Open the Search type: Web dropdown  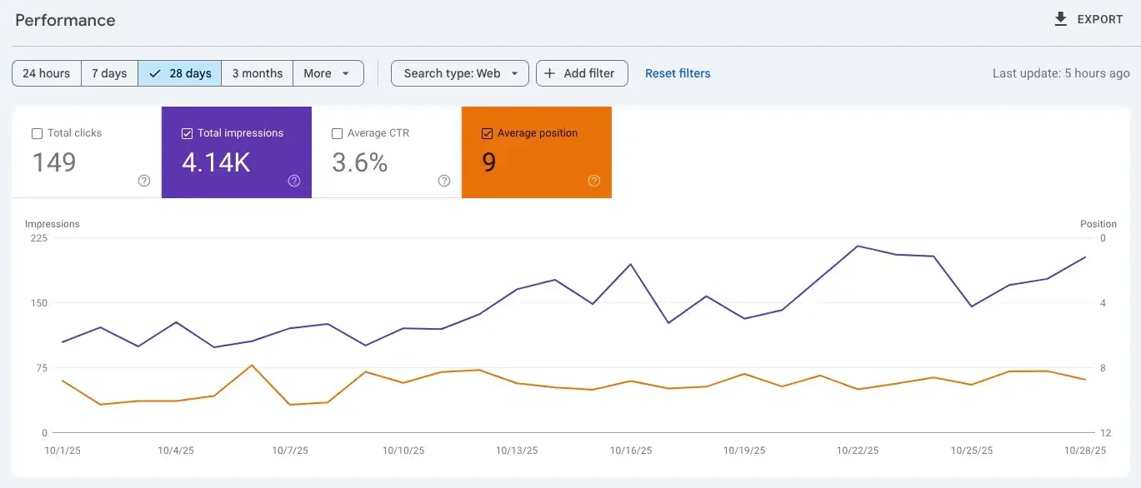[x=460, y=73]
